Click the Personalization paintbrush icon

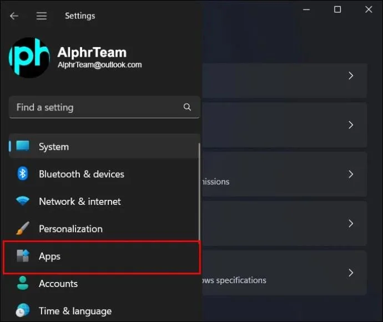coord(23,229)
